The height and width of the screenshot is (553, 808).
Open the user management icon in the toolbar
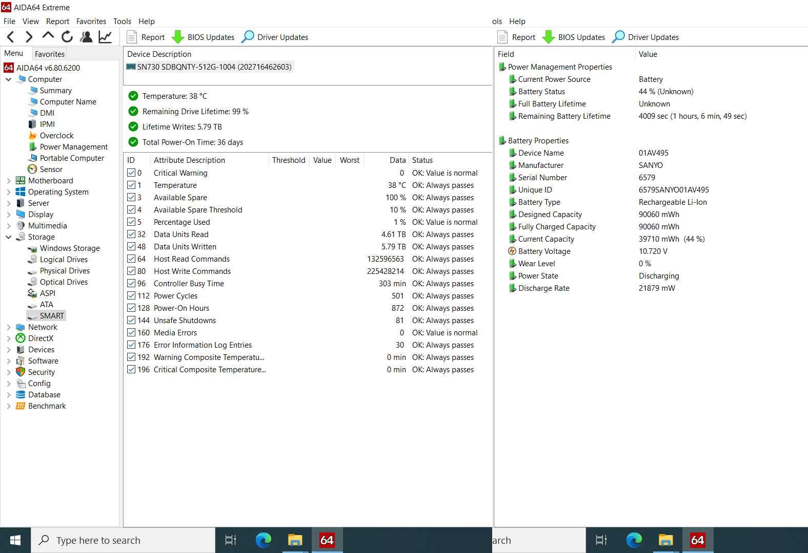(x=86, y=37)
